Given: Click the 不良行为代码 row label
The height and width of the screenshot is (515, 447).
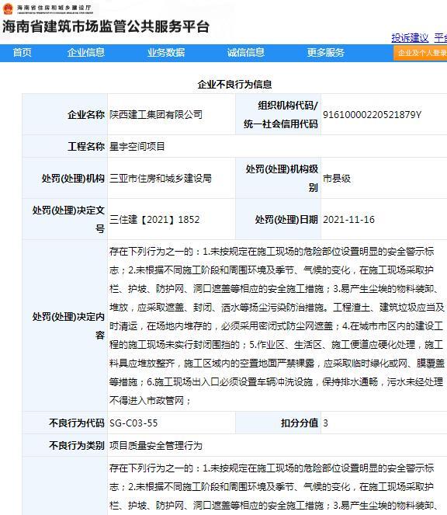Looking at the screenshot, I should coord(77,423).
